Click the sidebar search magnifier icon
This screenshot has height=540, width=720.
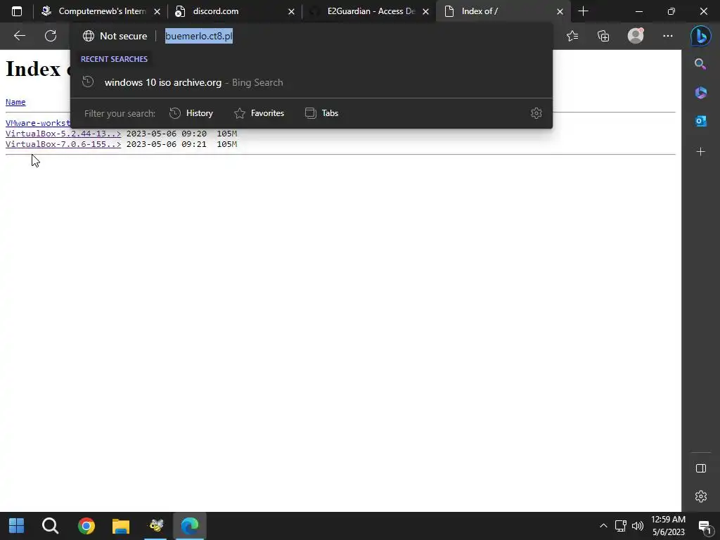coord(700,64)
